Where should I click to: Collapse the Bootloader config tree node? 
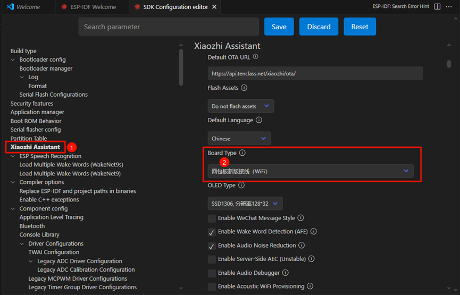coord(13,60)
